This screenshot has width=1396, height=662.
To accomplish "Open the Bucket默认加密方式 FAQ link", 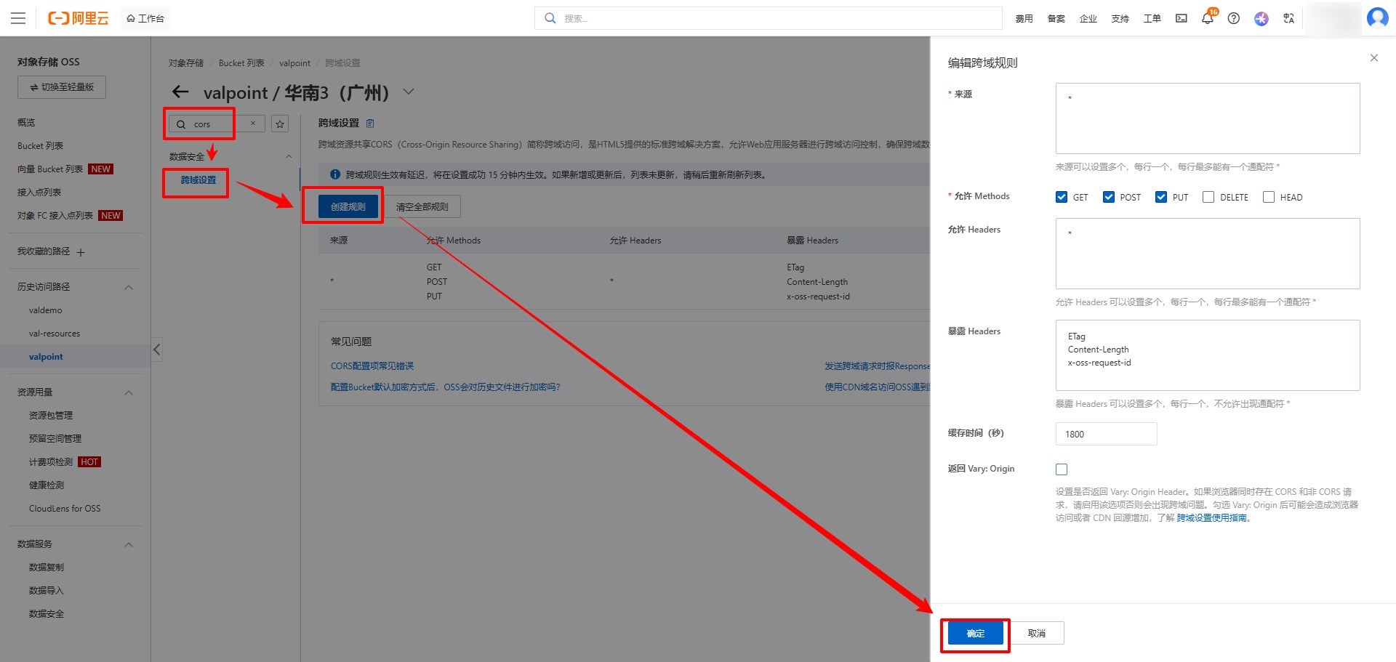I will (x=446, y=387).
